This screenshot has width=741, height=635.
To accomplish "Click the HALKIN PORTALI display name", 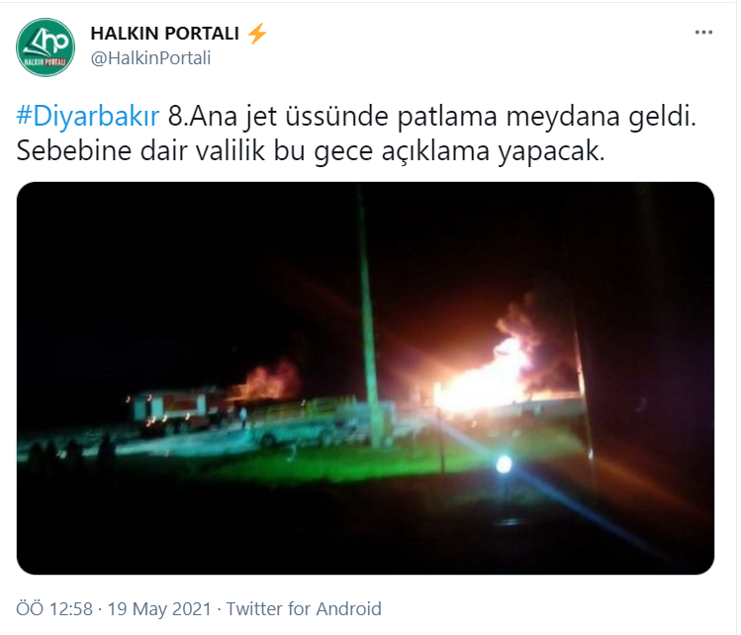I will [x=165, y=34].
